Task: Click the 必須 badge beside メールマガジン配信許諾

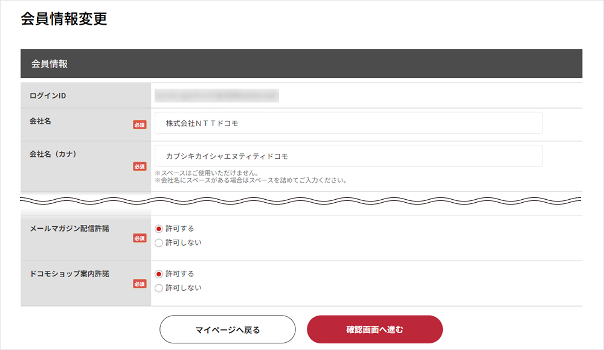Action: point(140,238)
